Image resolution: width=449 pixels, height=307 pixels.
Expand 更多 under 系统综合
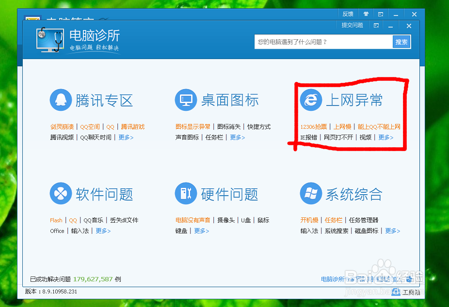[393, 231]
